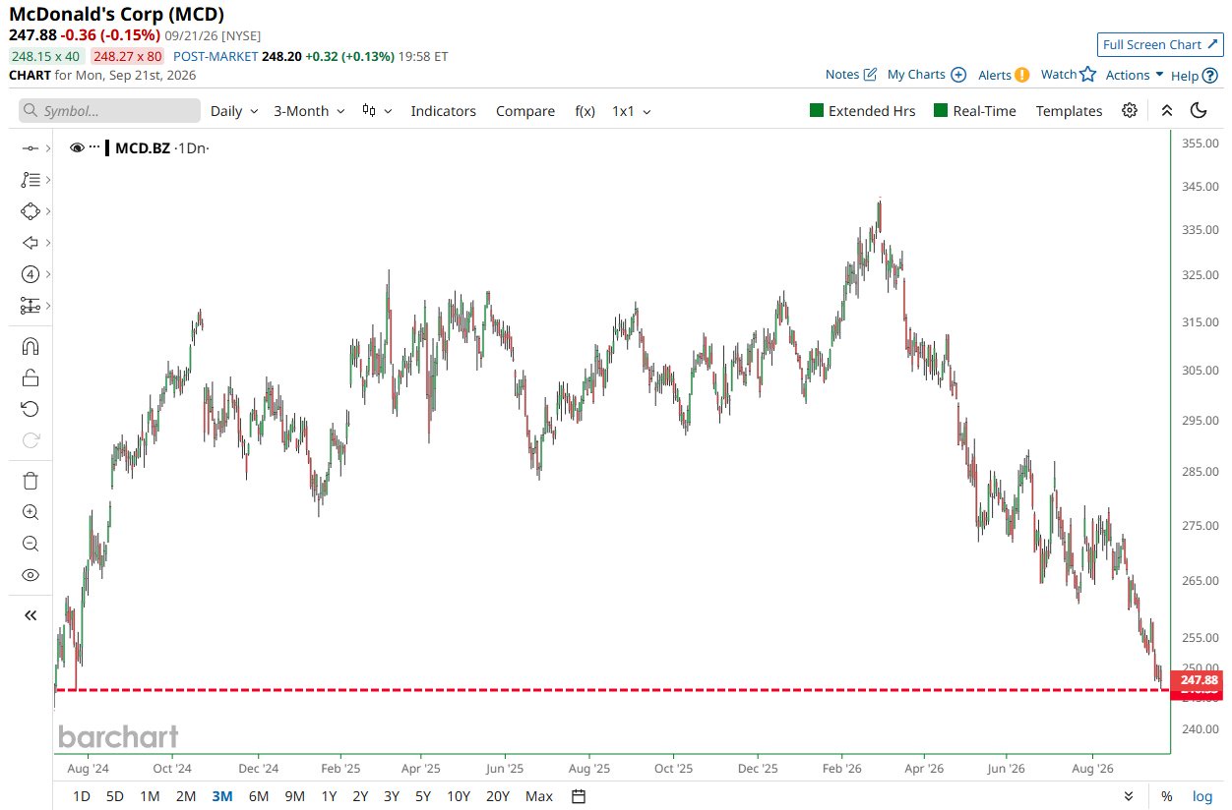Open the numbered marker tool
Screen dimensions: 1232x810
[30, 274]
